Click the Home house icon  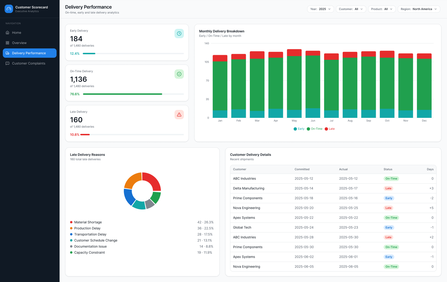[8, 33]
